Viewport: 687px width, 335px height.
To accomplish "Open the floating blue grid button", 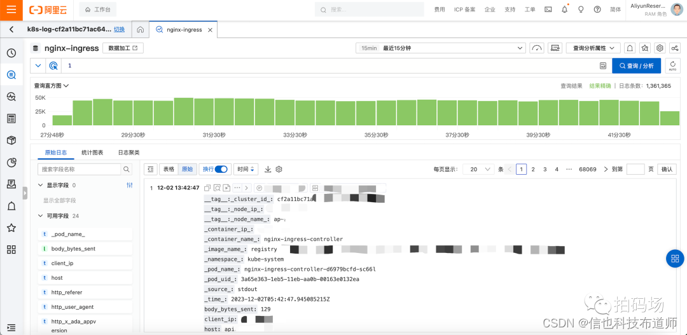I will (675, 258).
